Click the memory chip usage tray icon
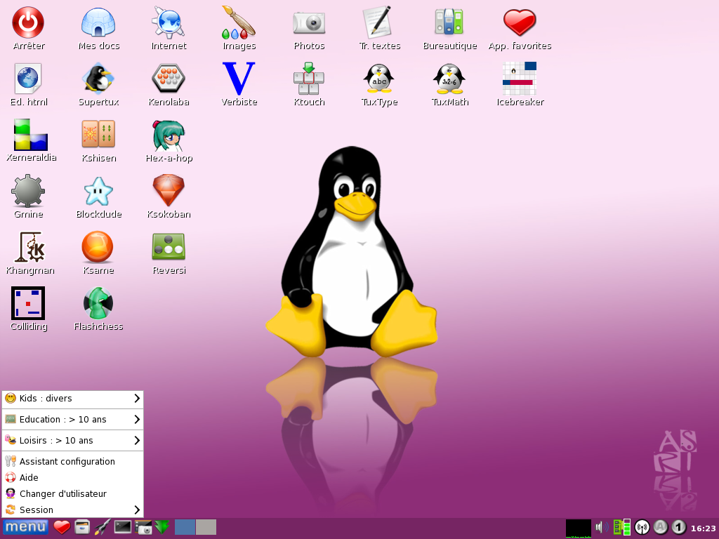The width and height of the screenshot is (719, 539). click(622, 527)
